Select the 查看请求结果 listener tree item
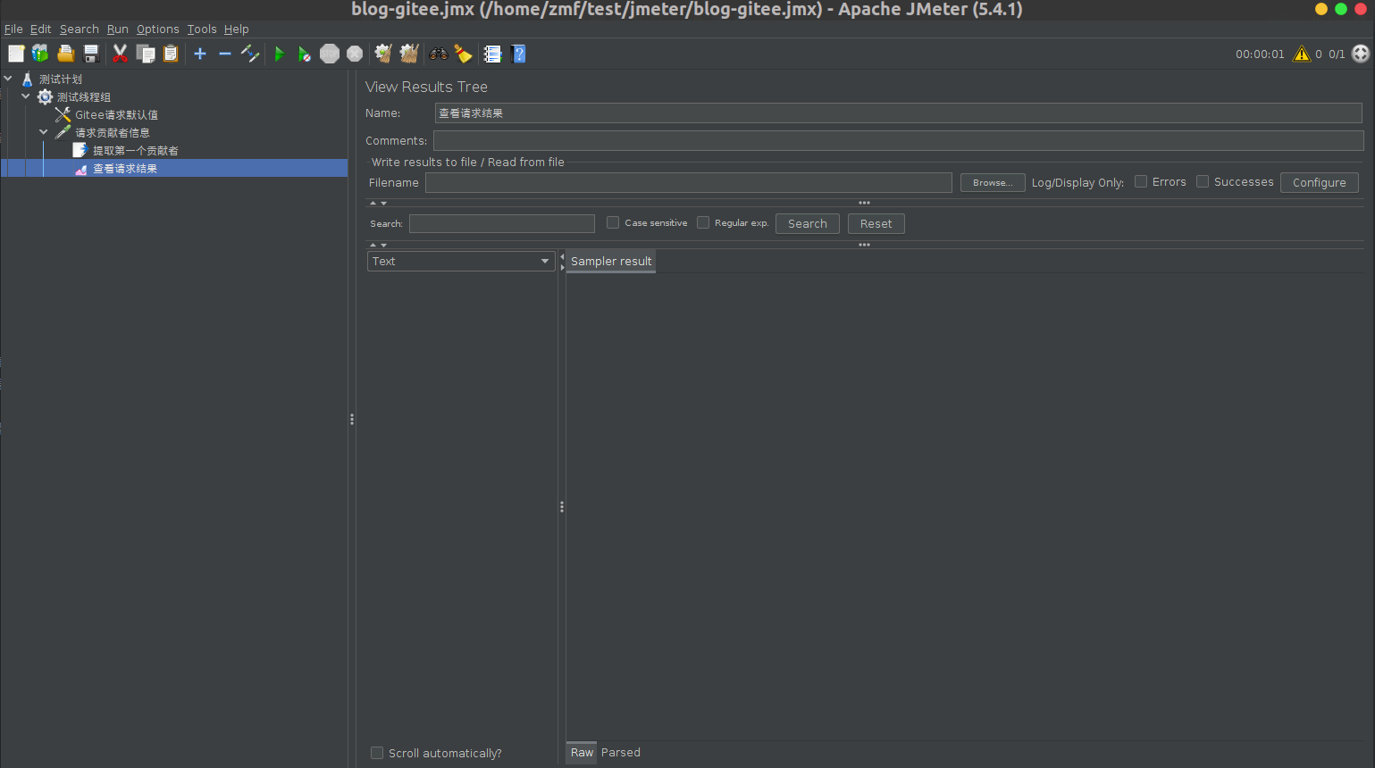Viewport: 1375px width, 768px height. tap(125, 168)
